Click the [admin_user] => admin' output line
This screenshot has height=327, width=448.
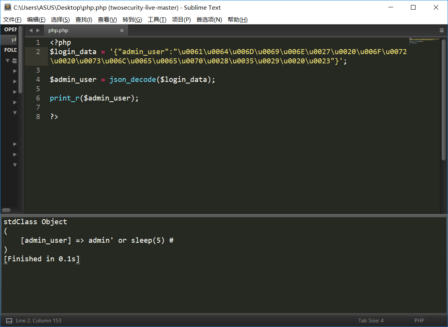coord(97,240)
